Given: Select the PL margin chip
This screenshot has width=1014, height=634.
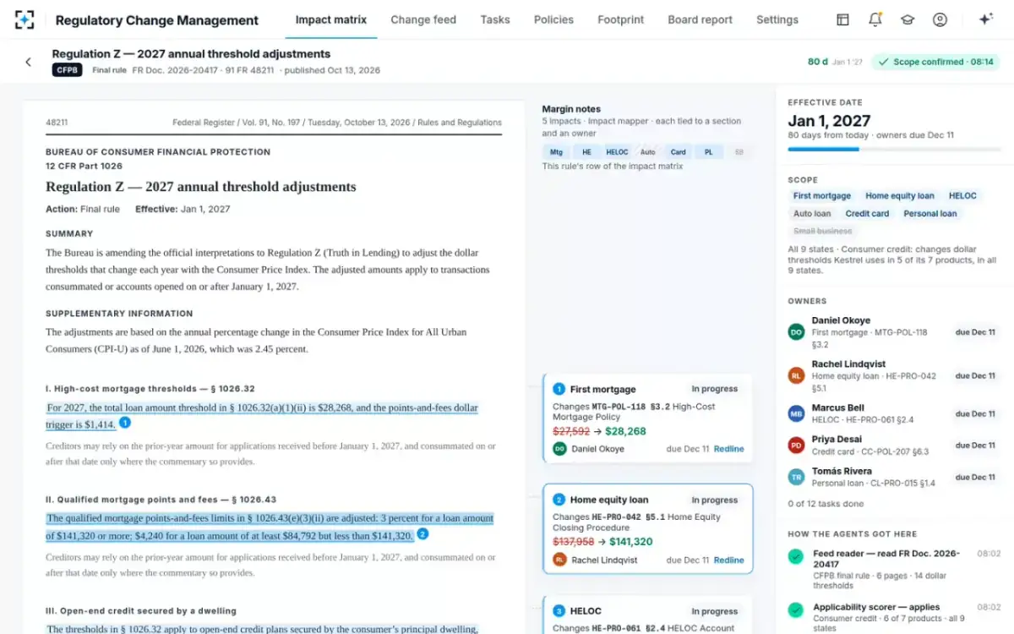Looking at the screenshot, I should [x=708, y=152].
